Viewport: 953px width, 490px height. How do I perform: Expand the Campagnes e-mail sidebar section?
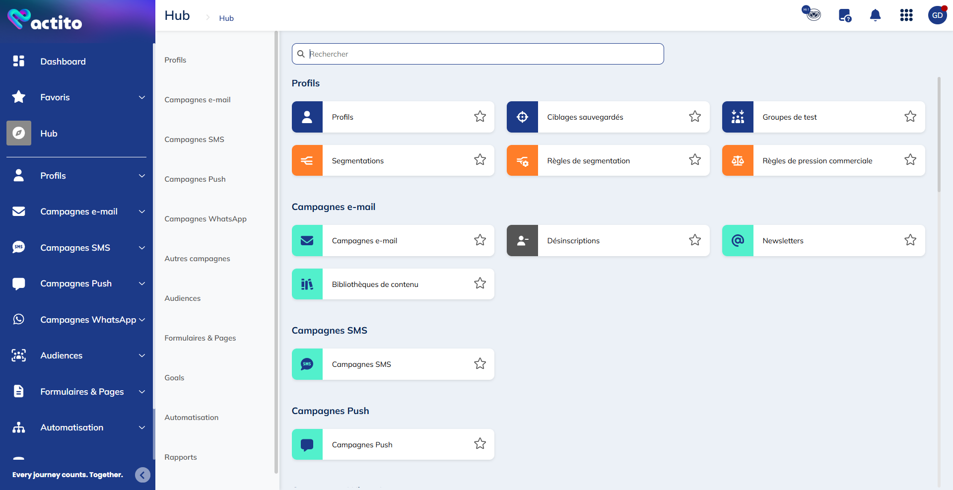(x=142, y=211)
